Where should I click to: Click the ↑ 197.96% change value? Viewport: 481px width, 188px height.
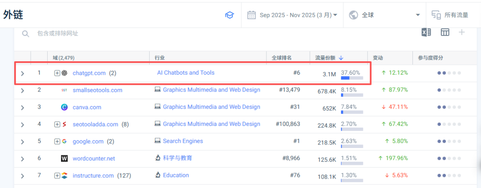(x=393, y=158)
